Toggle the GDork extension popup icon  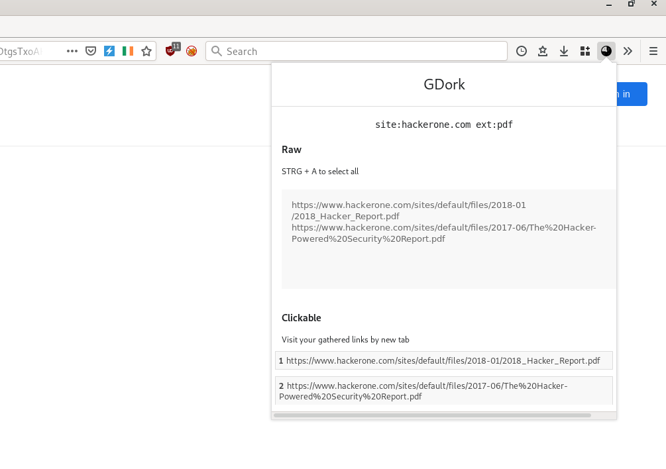pos(606,52)
